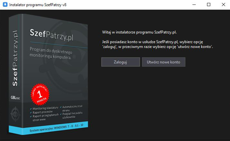Choose Utwórz nowe konto
This screenshot has height=141, width=230.
click(x=164, y=62)
